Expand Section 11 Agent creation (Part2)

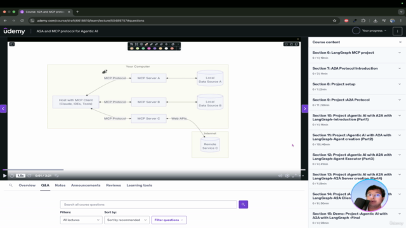point(357,139)
